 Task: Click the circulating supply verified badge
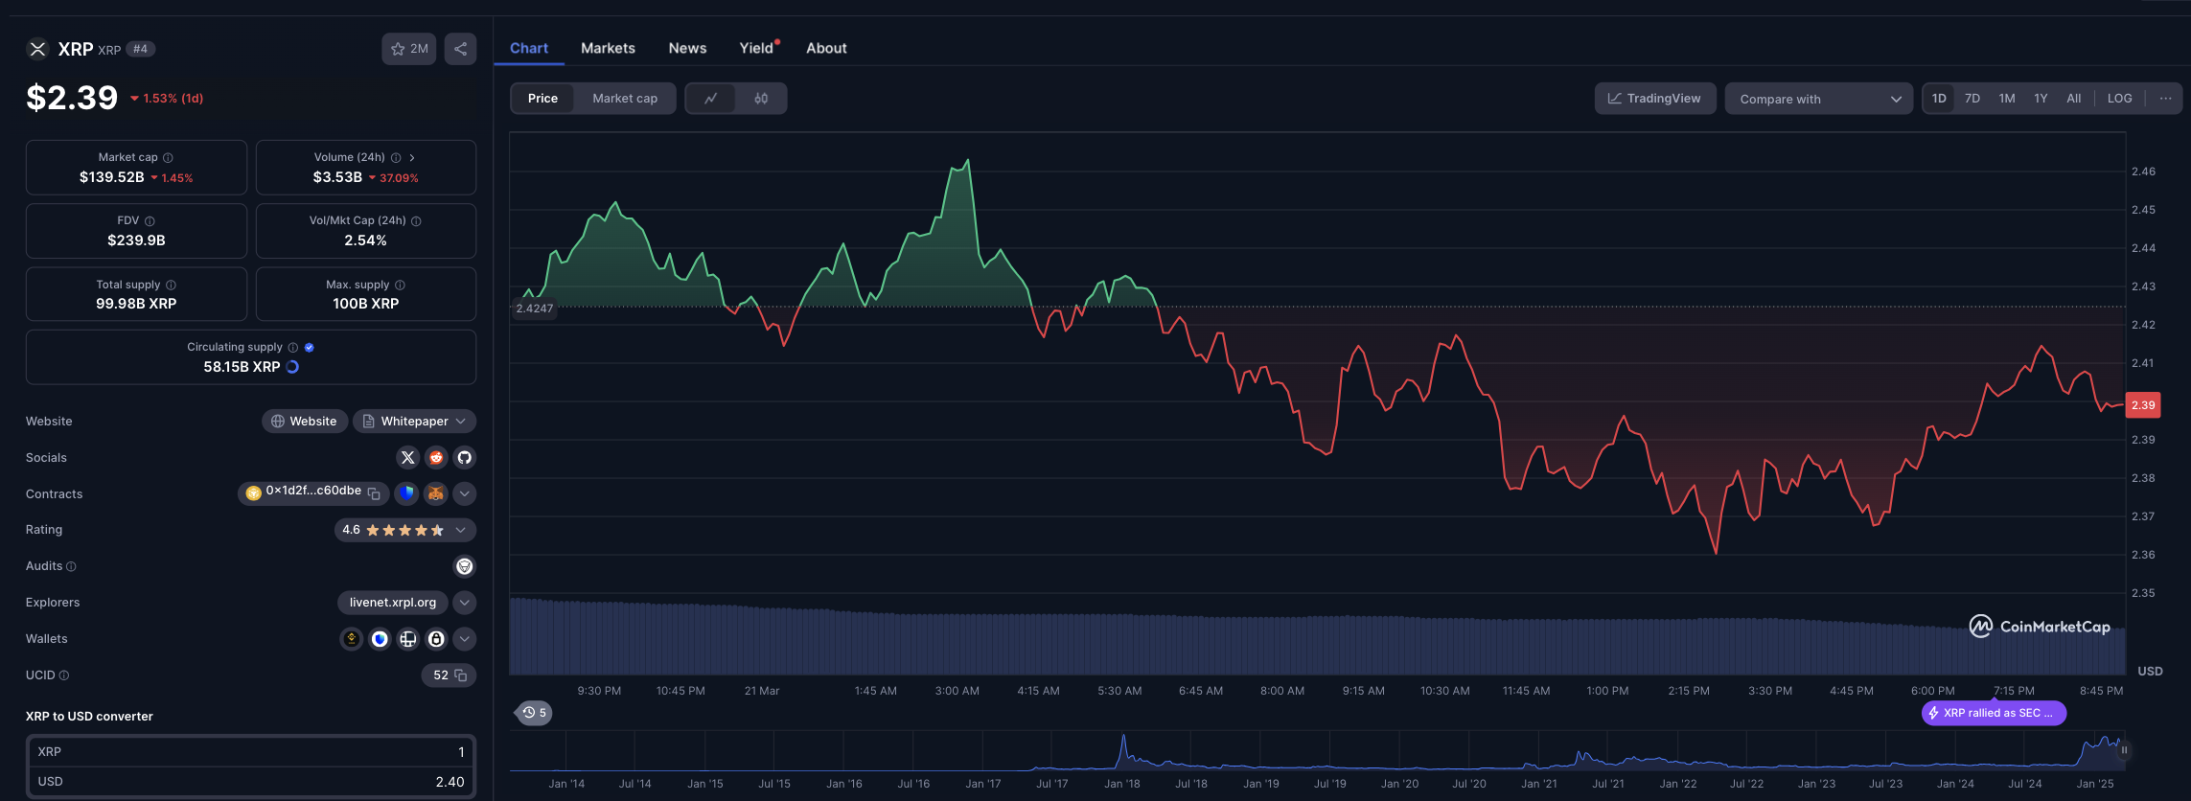tap(310, 348)
